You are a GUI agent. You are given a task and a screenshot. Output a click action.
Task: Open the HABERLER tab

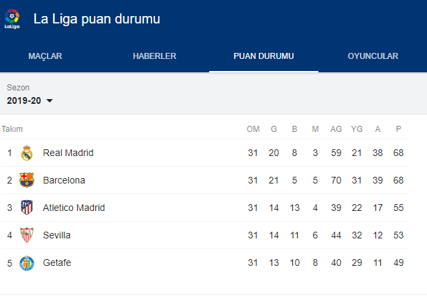(155, 56)
